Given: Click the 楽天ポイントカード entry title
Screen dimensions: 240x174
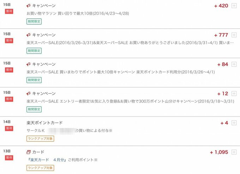Looking at the screenshot, I should click(x=44, y=123).
